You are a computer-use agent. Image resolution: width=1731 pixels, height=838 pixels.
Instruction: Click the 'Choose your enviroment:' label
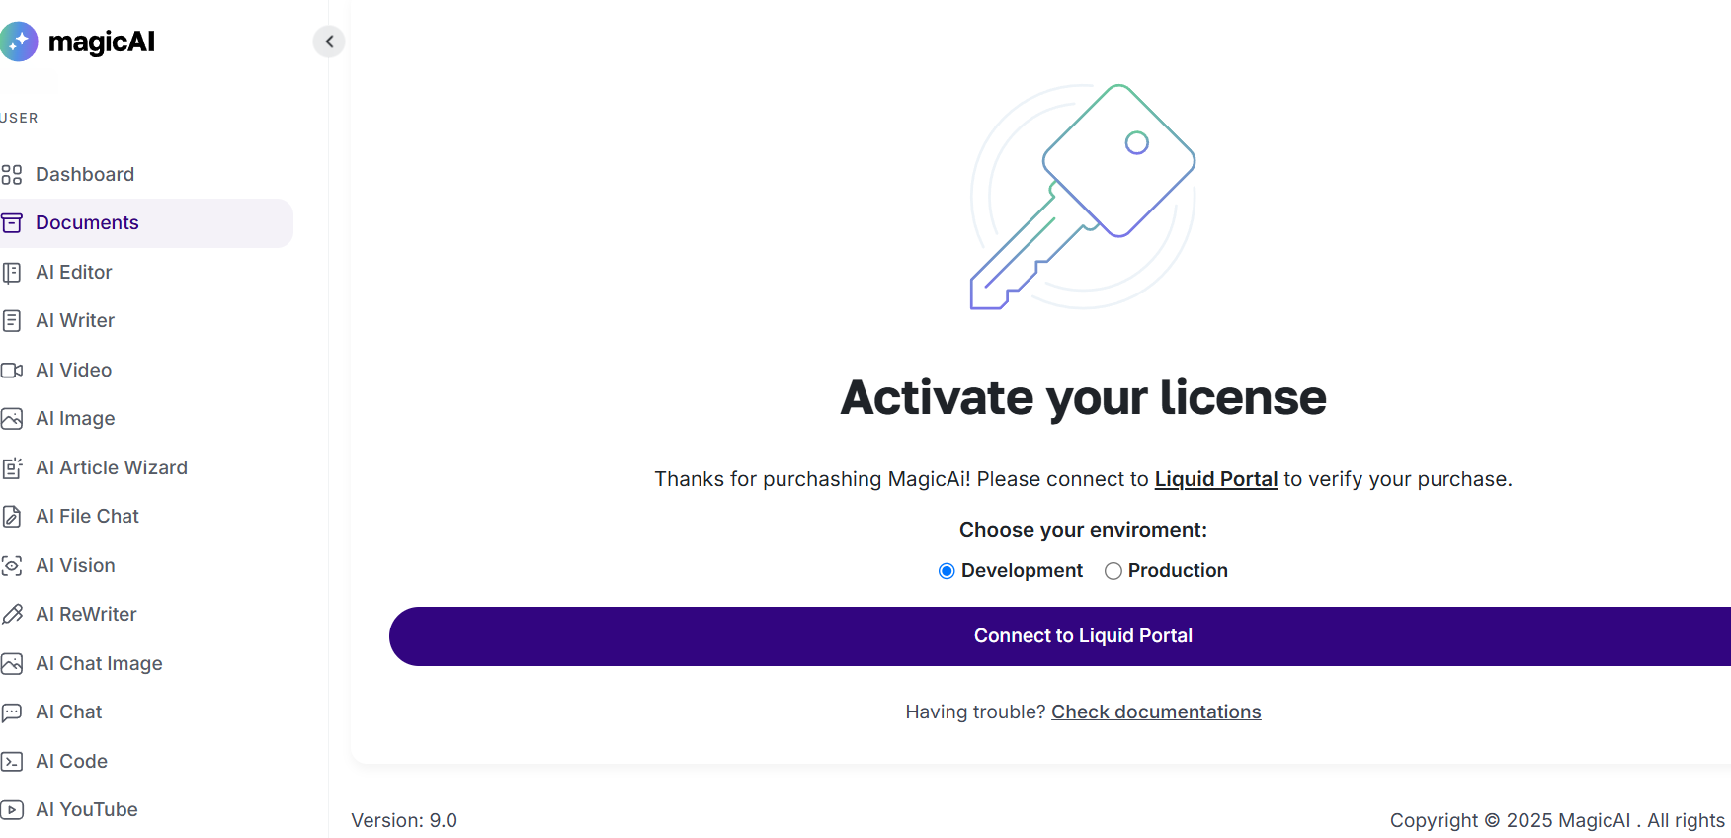point(1083,530)
